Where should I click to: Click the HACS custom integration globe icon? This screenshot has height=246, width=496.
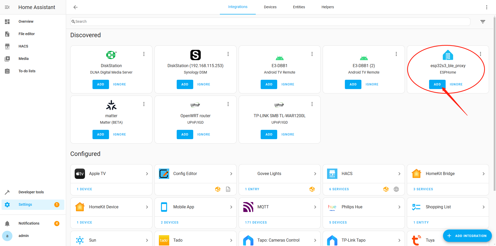pos(396,189)
